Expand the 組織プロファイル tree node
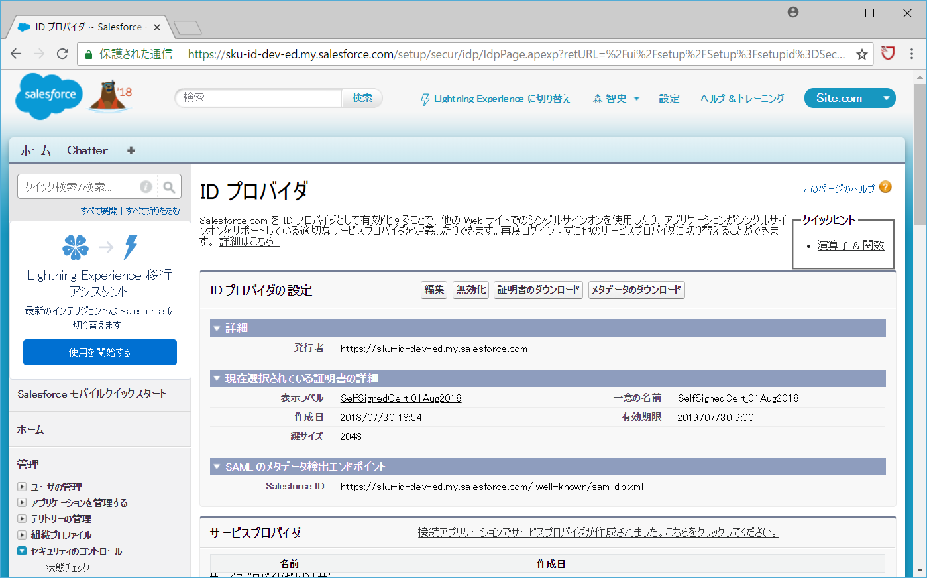The image size is (927, 578). tap(22, 534)
